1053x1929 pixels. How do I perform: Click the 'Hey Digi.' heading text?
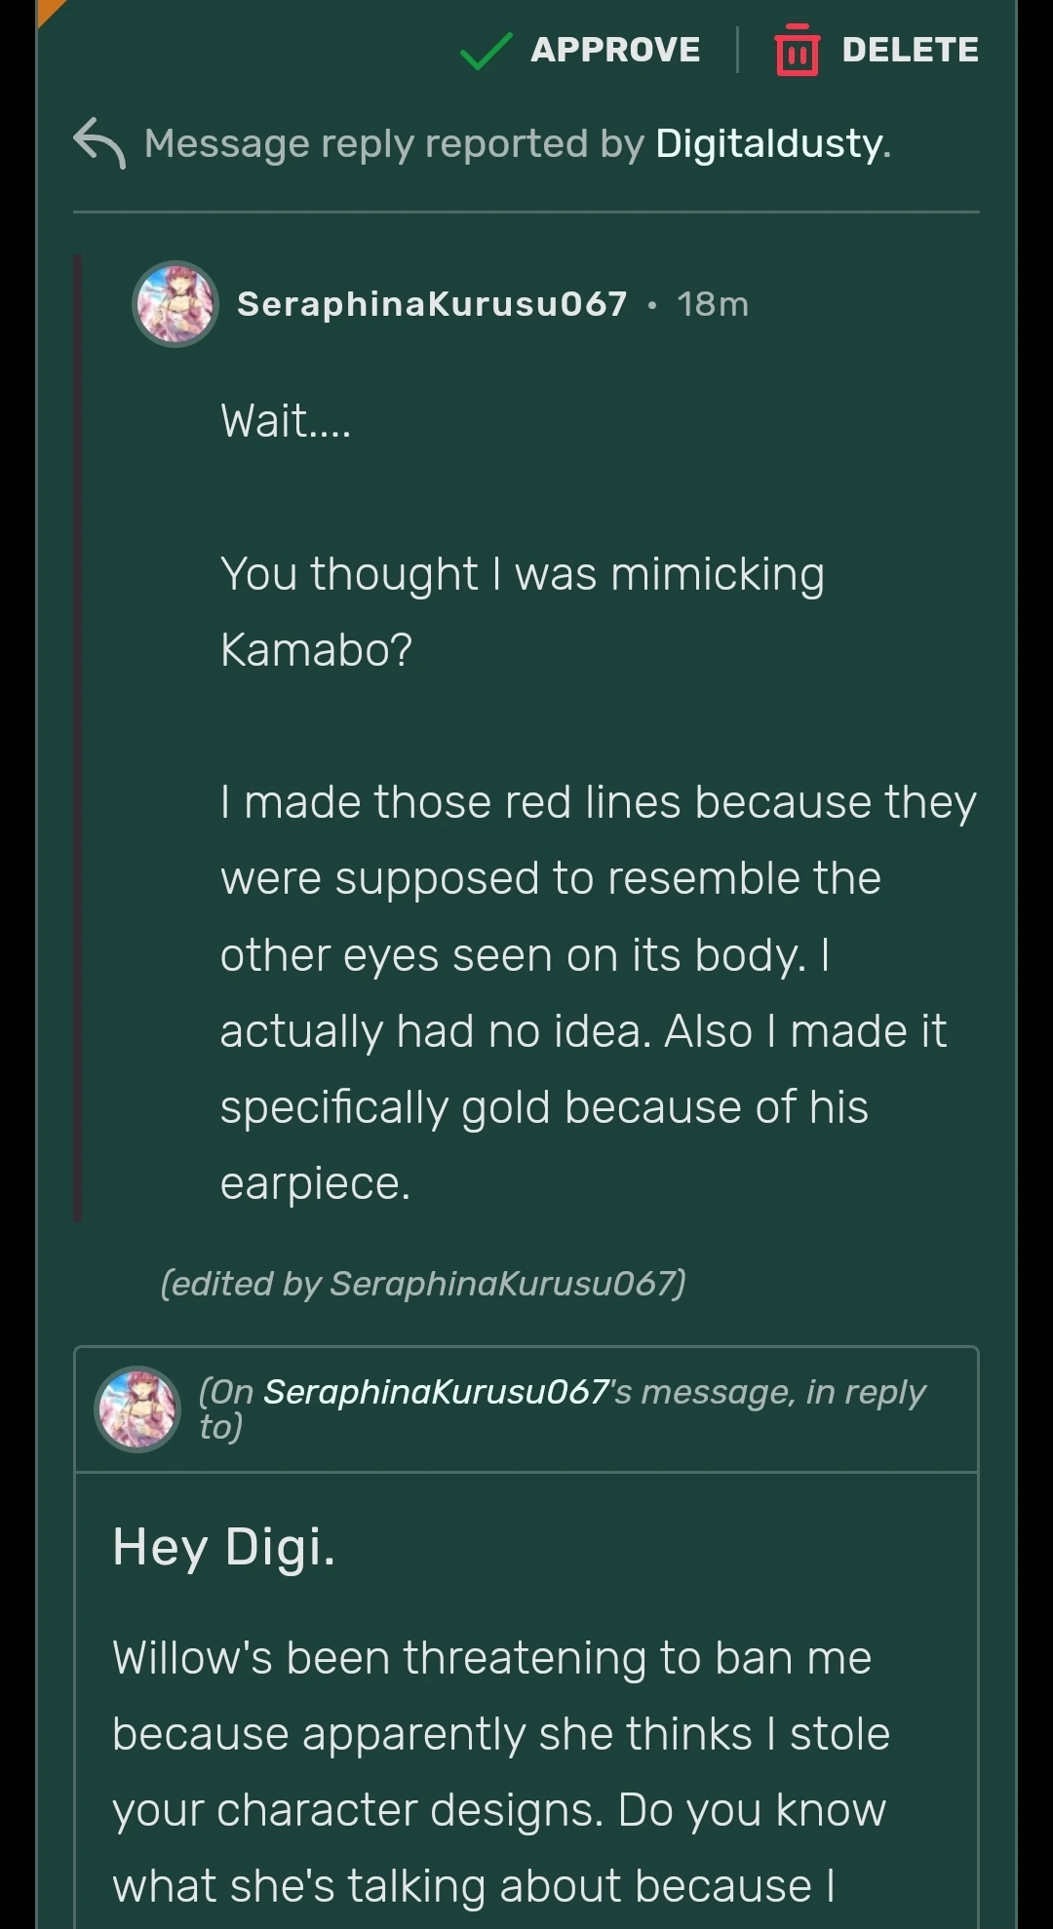click(x=224, y=1547)
